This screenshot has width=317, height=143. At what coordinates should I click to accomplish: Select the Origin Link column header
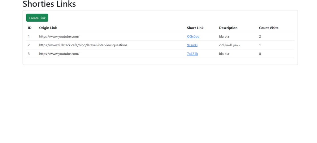pos(48,28)
